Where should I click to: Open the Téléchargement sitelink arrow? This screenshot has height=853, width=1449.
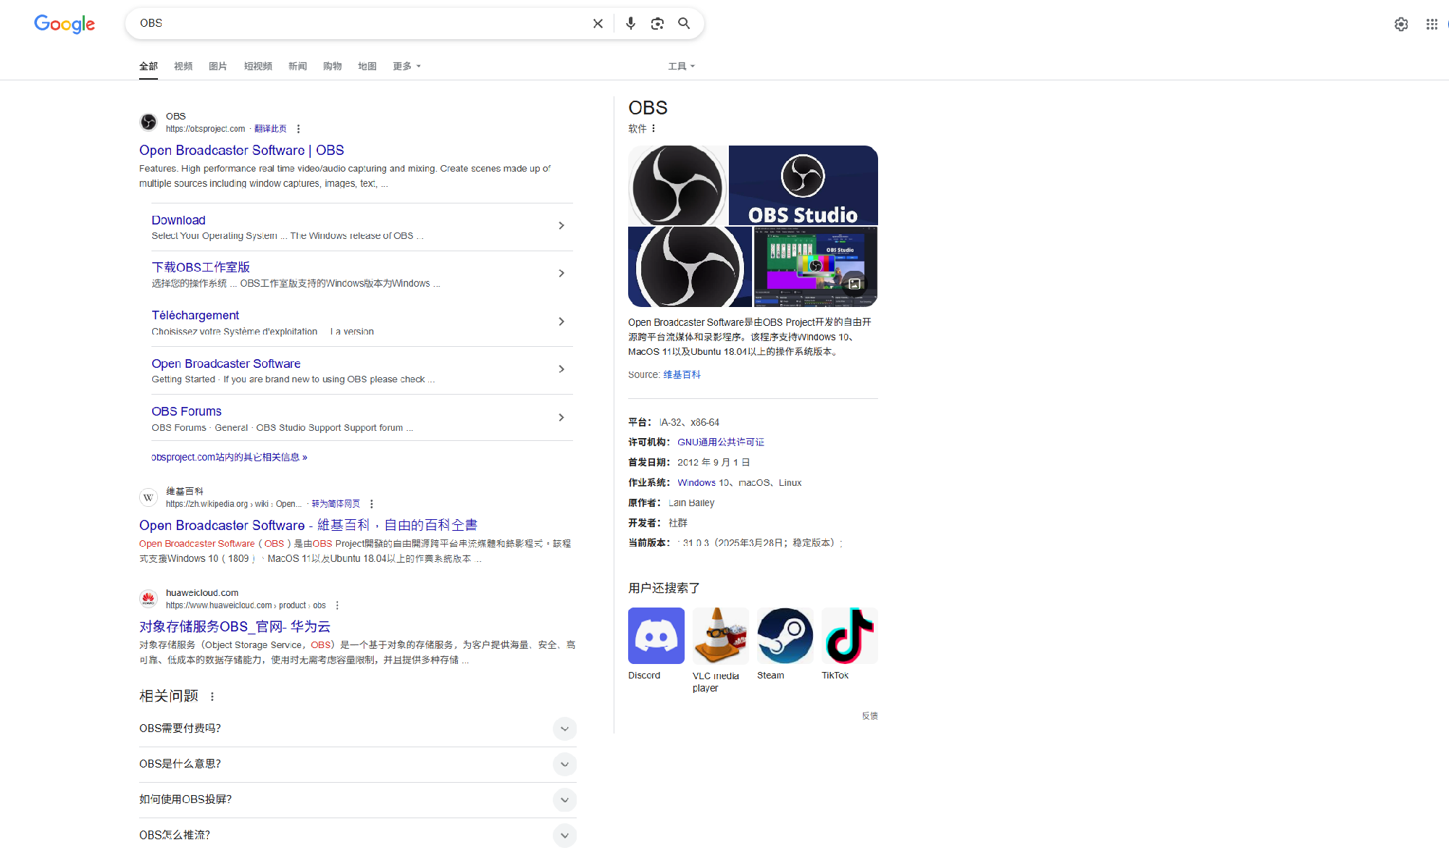tap(561, 322)
